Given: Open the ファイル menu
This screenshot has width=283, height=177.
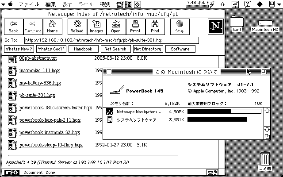Looking at the screenshot, I should coord(29,4).
